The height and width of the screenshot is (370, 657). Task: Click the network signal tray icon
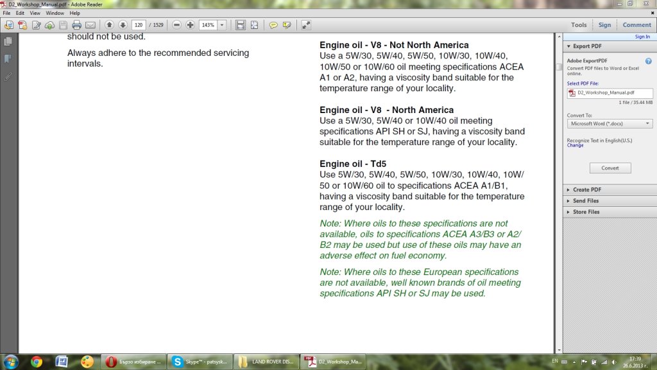coord(604,362)
